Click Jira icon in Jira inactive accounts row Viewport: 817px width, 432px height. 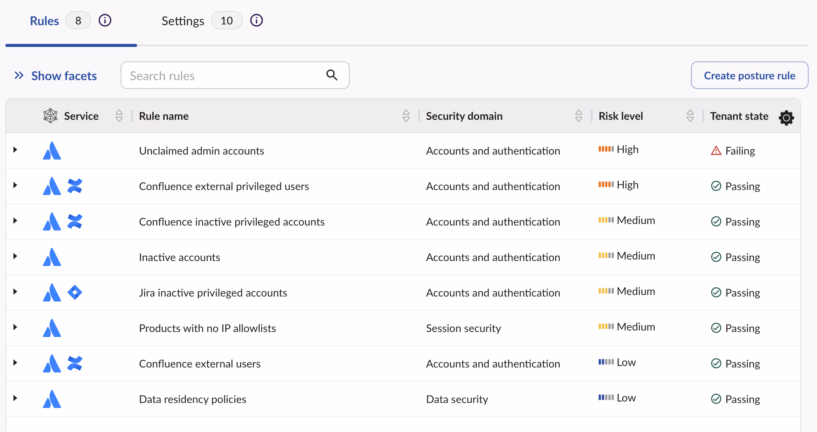click(x=75, y=292)
